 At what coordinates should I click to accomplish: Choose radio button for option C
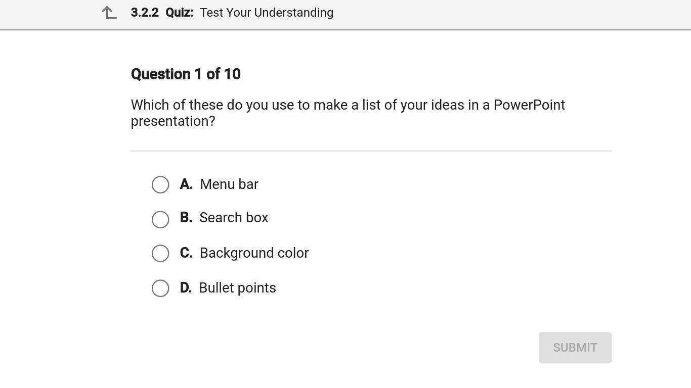click(160, 253)
